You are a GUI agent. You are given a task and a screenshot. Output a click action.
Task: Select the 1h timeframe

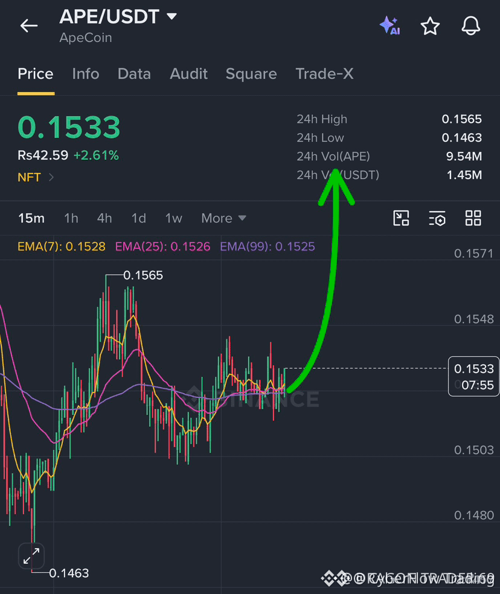(71, 218)
